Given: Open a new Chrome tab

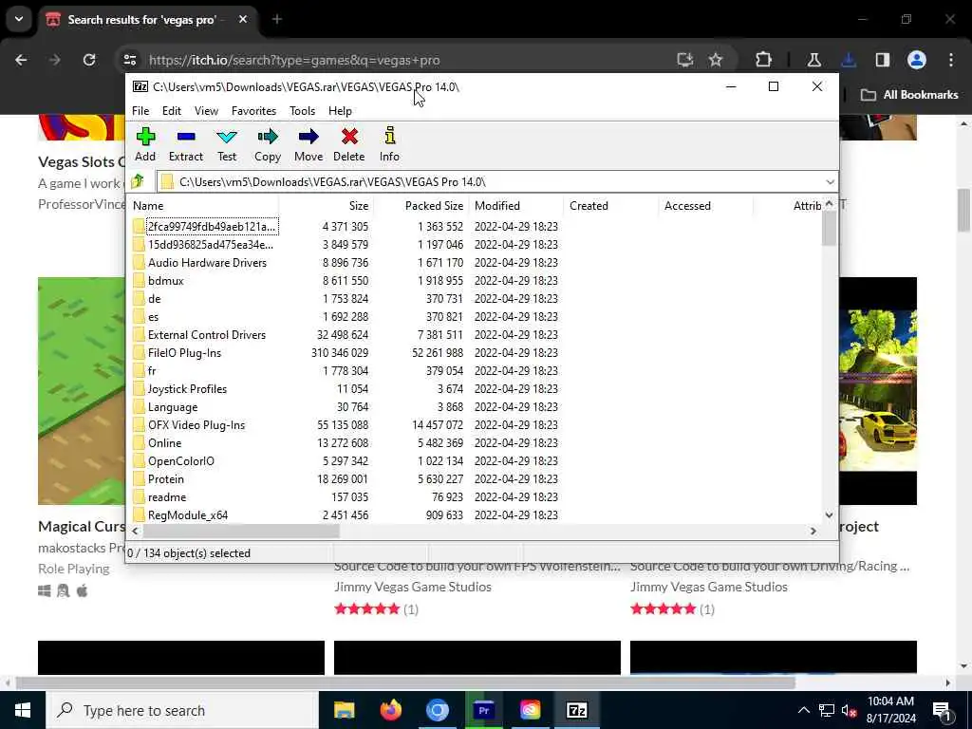Looking at the screenshot, I should [x=277, y=19].
